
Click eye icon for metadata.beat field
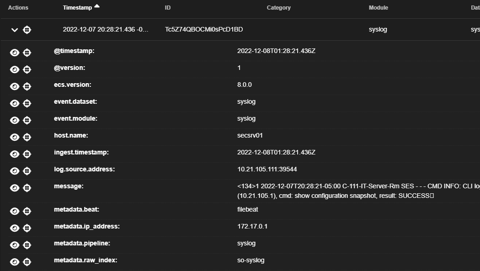click(x=14, y=211)
